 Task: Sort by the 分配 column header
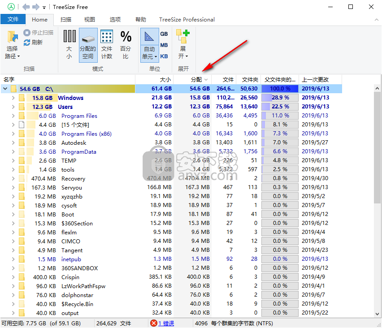[192, 80]
